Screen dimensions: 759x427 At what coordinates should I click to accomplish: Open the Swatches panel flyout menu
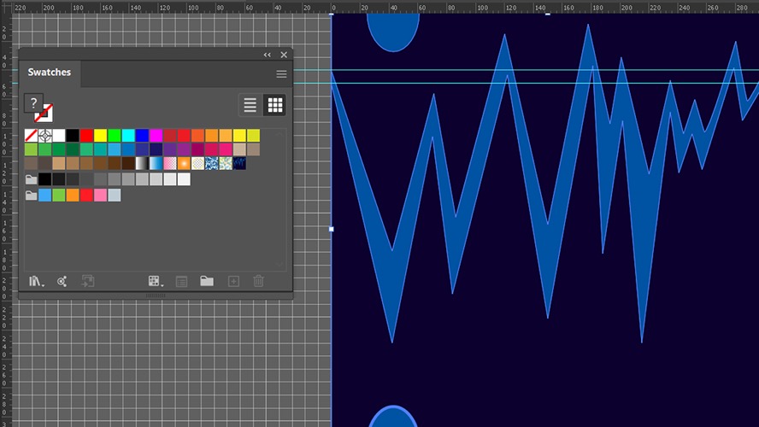tap(281, 74)
